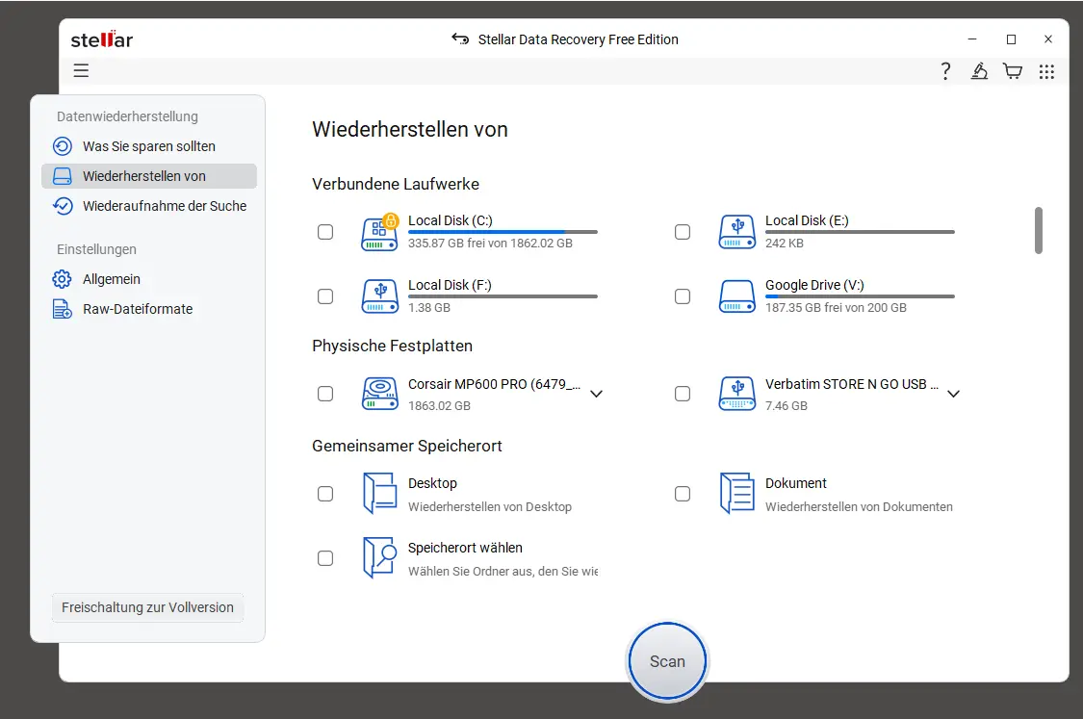Check the Dokument location checkbox

[683, 494]
